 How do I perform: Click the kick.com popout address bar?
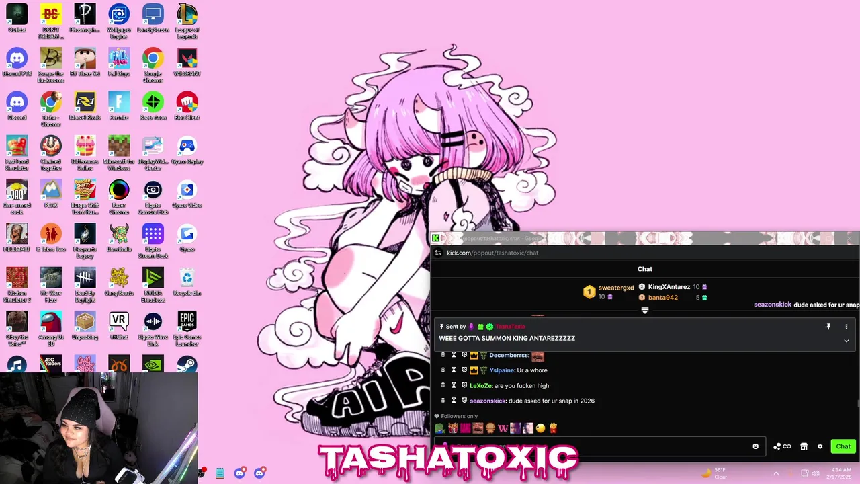[x=492, y=253]
